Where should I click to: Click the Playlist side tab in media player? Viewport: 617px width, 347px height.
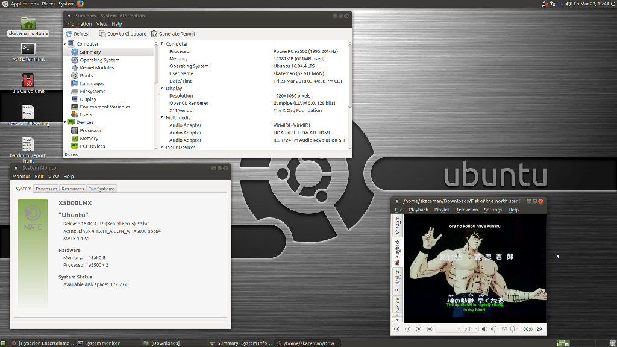tap(398, 281)
